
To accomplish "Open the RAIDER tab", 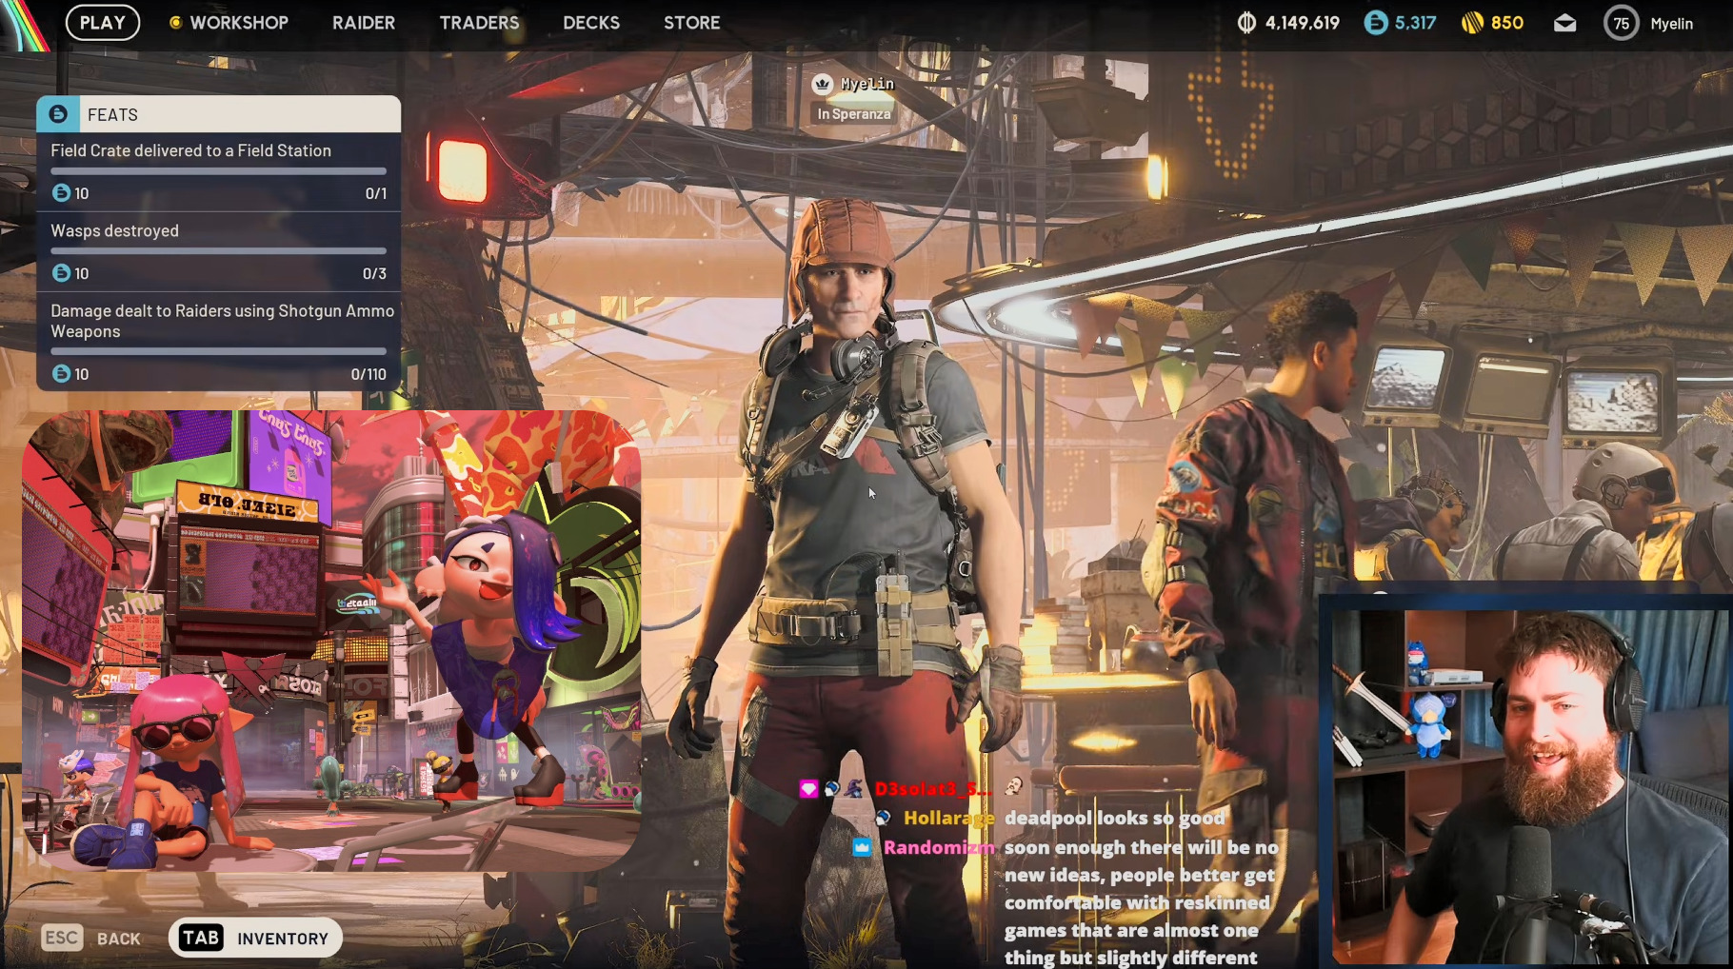I will (x=364, y=23).
